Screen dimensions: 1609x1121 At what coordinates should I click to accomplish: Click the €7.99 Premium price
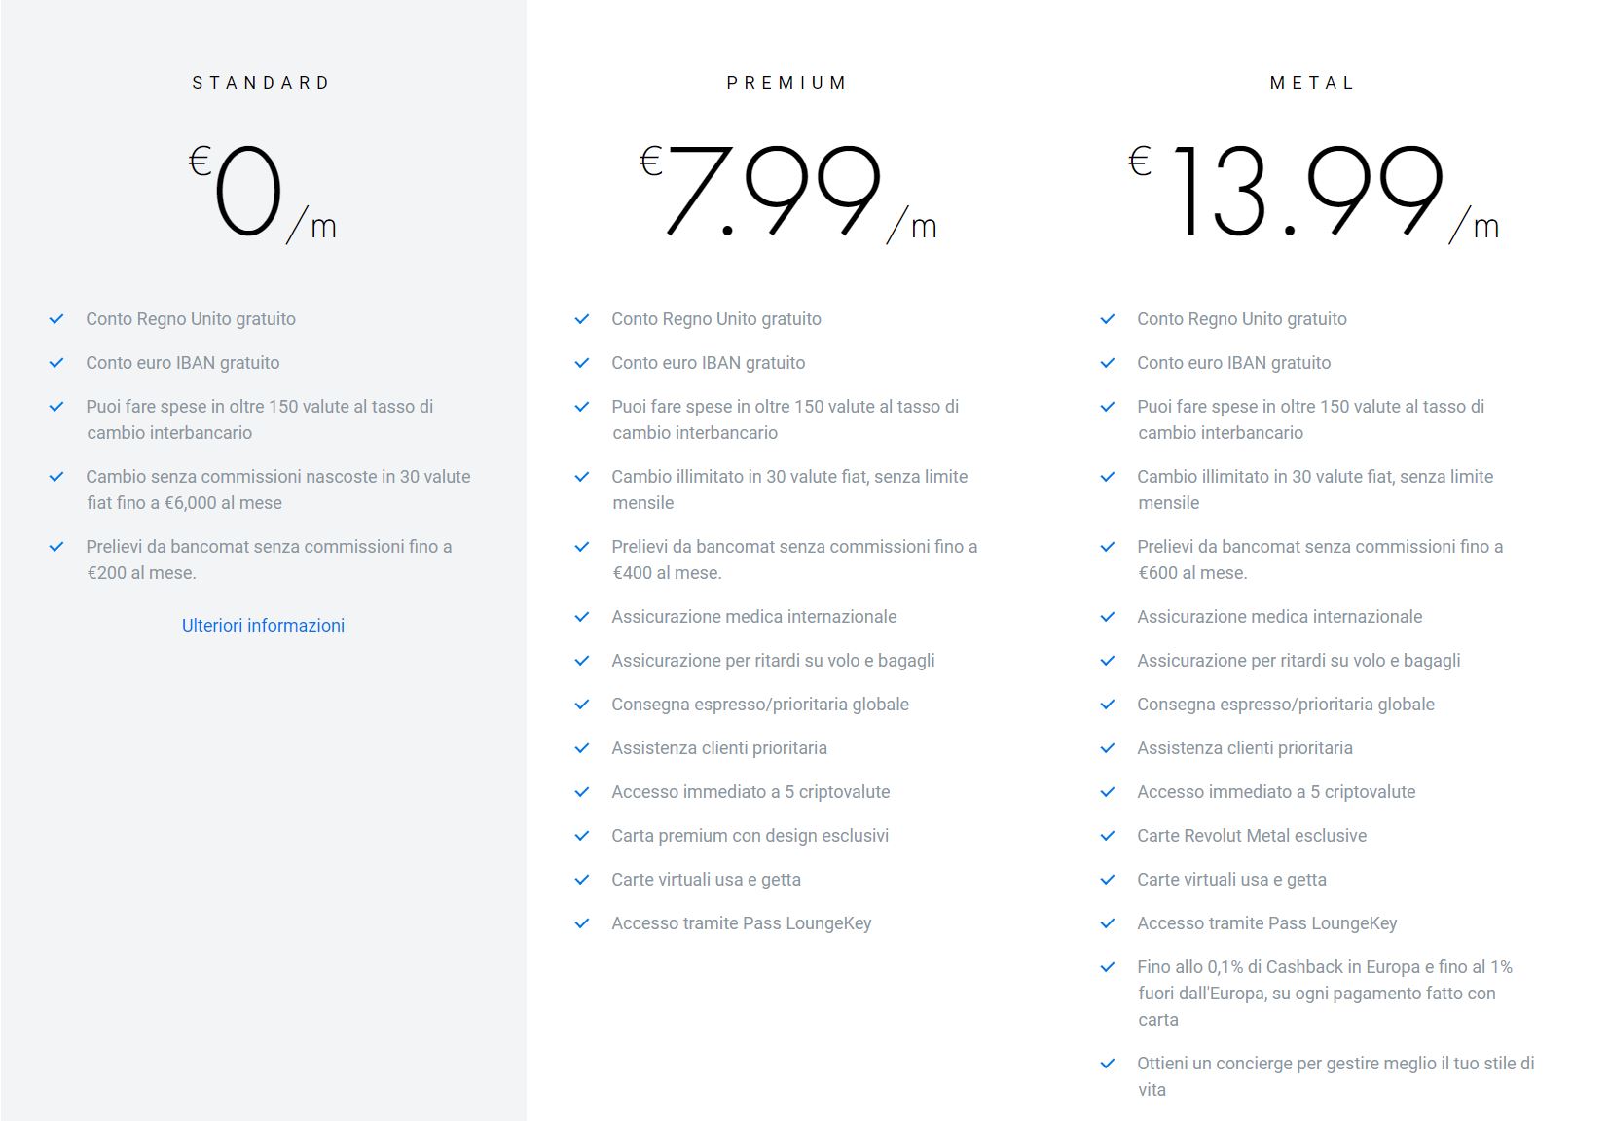pyautogui.click(x=788, y=192)
